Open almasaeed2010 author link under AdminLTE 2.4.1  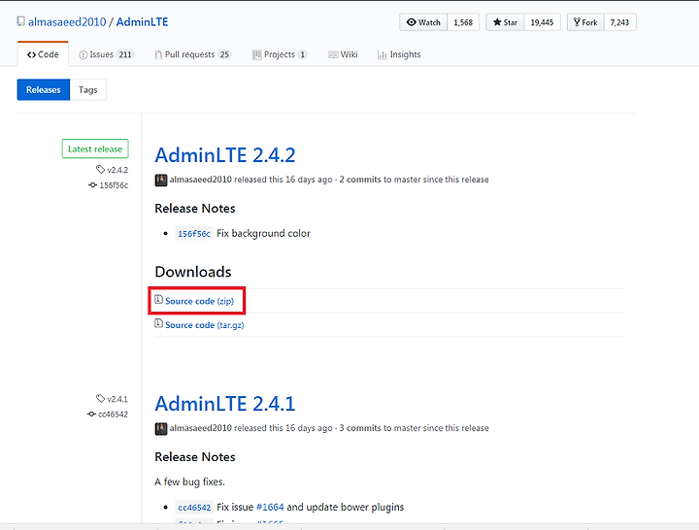[201, 428]
